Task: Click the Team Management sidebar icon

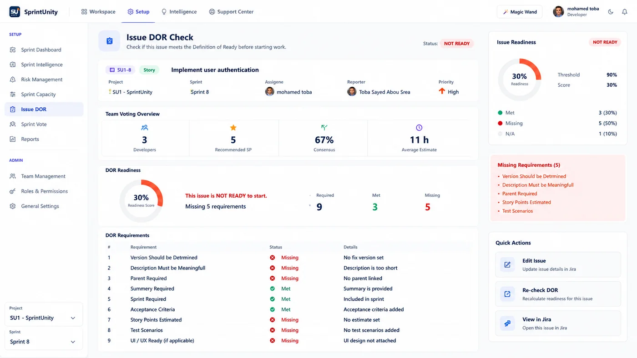Action: [x=13, y=176]
